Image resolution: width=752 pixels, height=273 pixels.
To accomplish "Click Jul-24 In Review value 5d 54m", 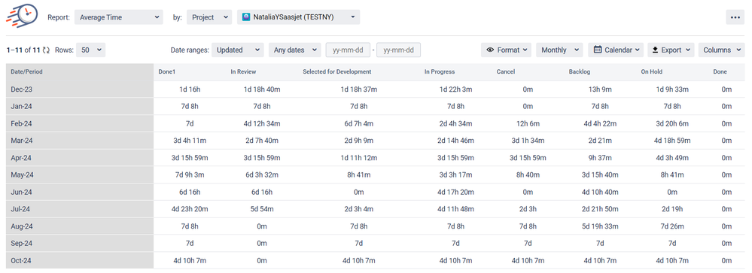I will pyautogui.click(x=262, y=209).
